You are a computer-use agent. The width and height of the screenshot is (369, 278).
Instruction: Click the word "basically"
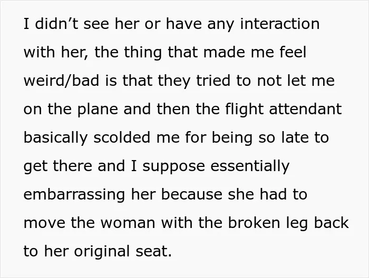click(x=55, y=138)
